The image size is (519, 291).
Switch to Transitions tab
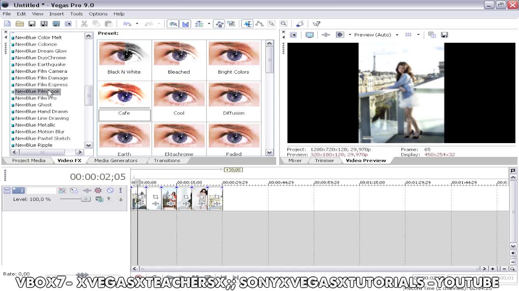pyautogui.click(x=167, y=160)
